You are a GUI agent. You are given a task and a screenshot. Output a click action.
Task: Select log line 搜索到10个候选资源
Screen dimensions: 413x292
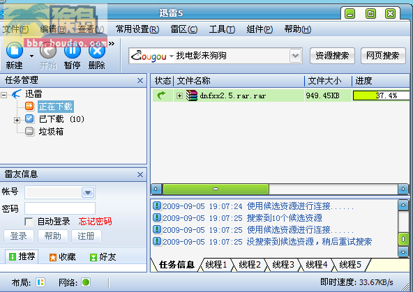pyautogui.click(x=284, y=218)
